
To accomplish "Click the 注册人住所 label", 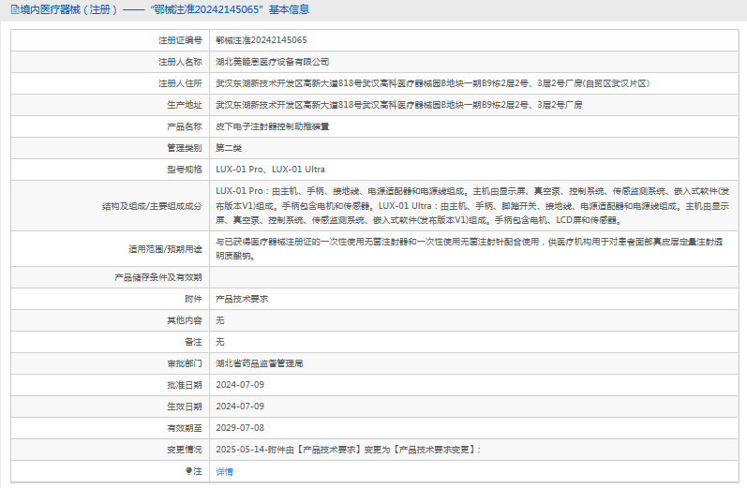I will point(180,83).
